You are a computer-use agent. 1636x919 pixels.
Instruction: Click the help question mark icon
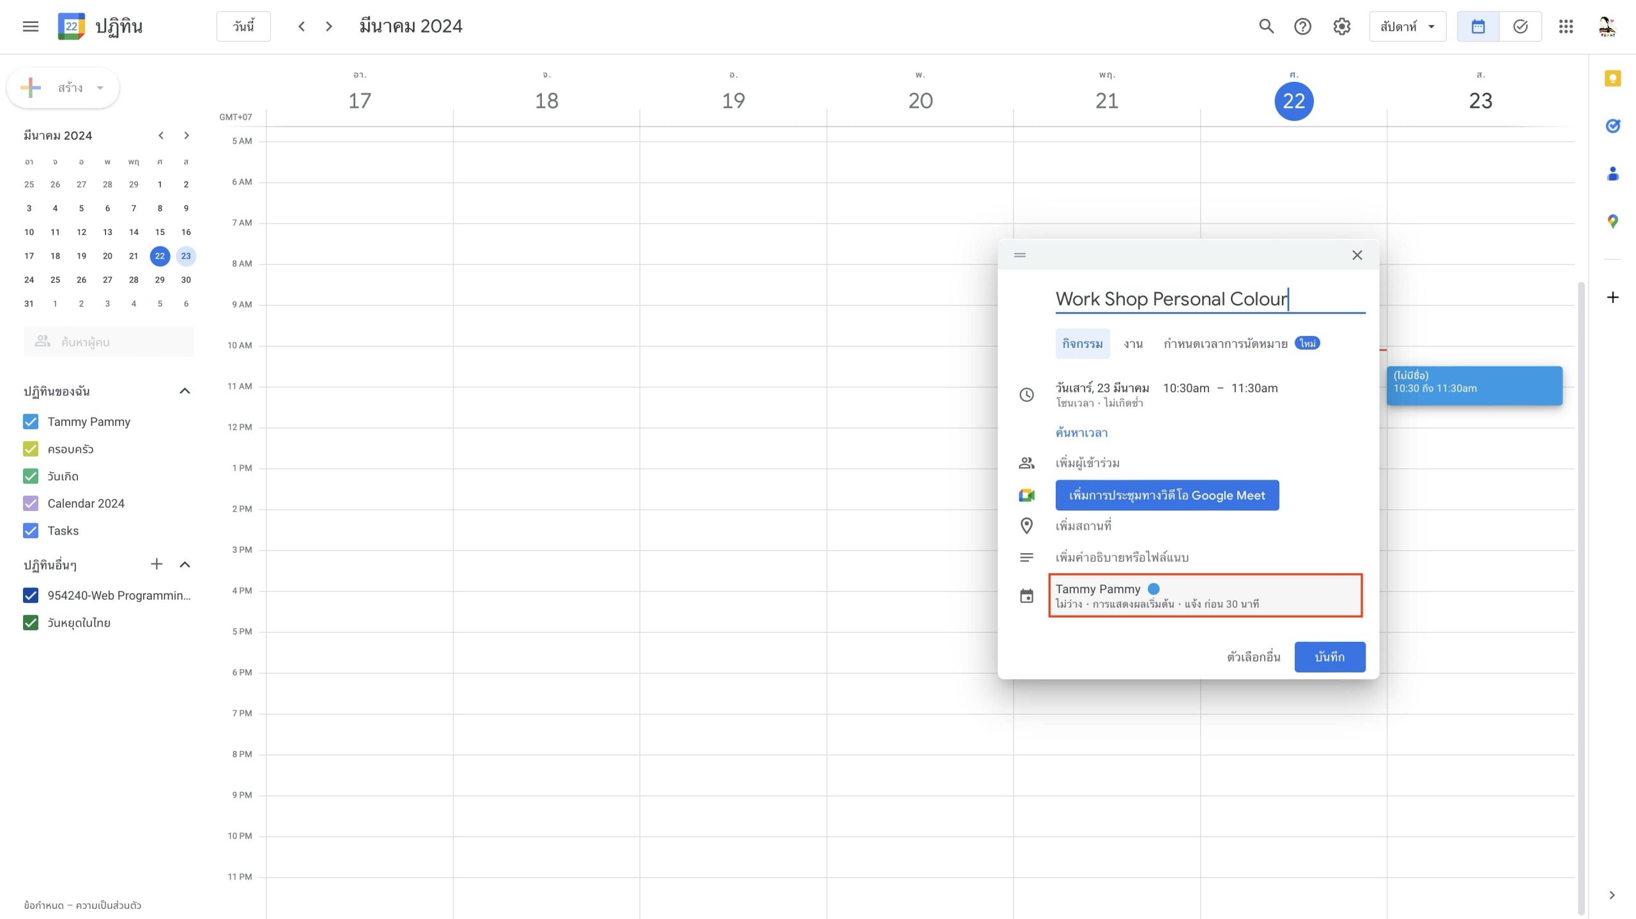1302,26
